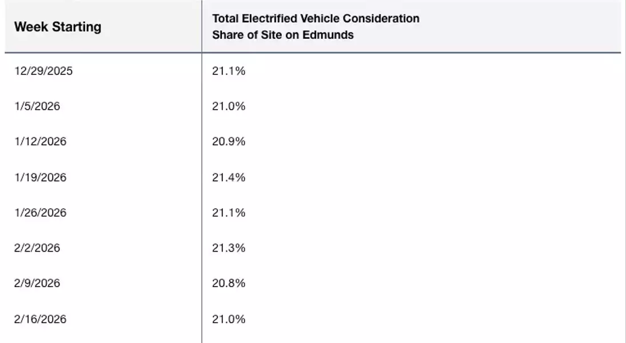Select the 2/16/2026 date cell
This screenshot has width=626, height=343.
point(40,319)
